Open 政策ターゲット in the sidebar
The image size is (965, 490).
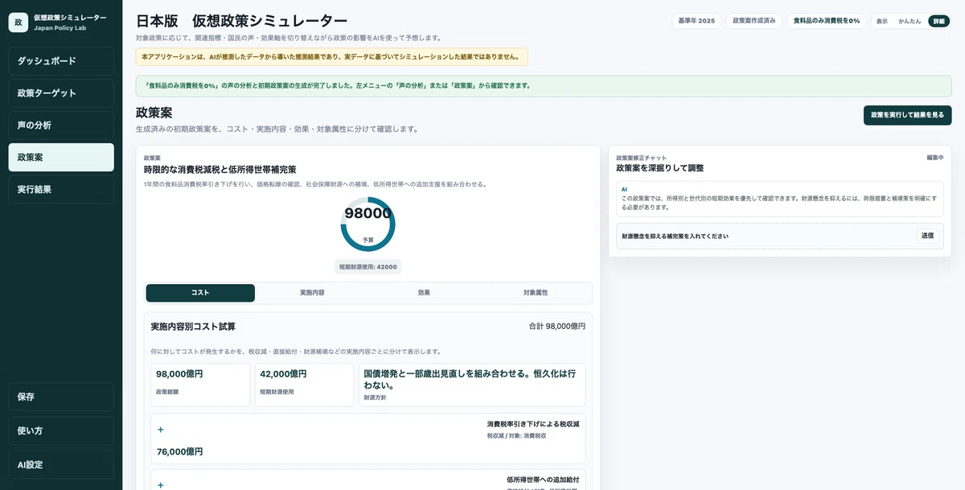[61, 93]
